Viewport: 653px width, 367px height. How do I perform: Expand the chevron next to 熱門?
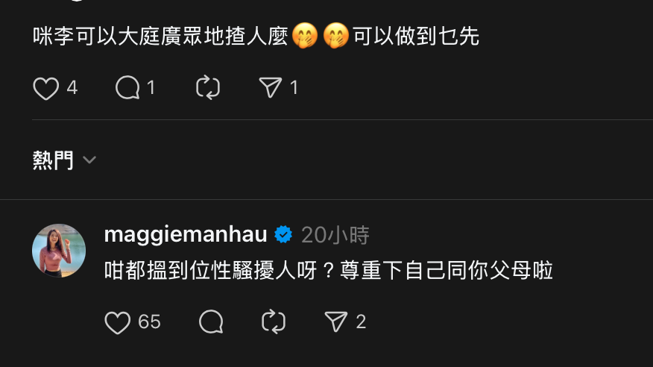(89, 160)
